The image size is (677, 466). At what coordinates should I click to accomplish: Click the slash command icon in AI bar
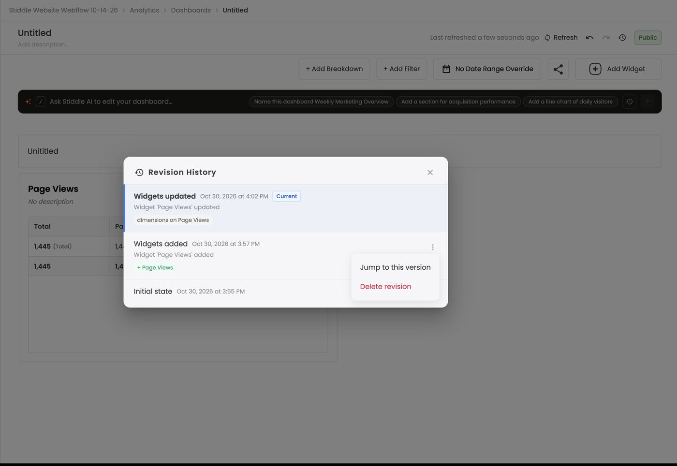click(41, 102)
